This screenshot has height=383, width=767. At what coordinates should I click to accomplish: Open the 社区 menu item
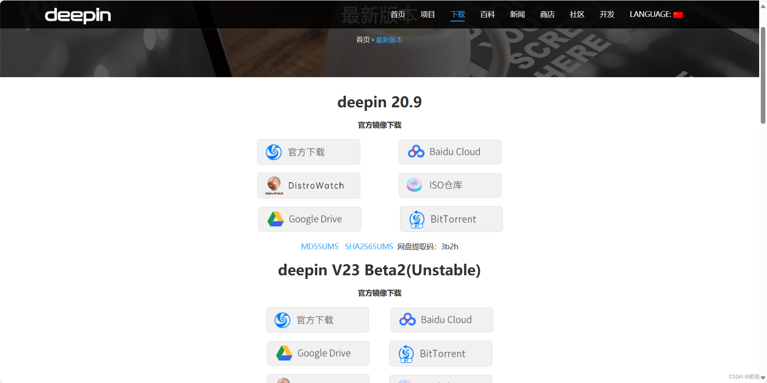pos(577,14)
